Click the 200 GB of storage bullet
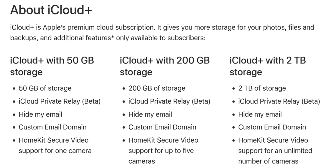 tap(157, 88)
